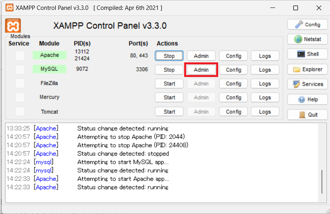Open the Services panel

307,84
